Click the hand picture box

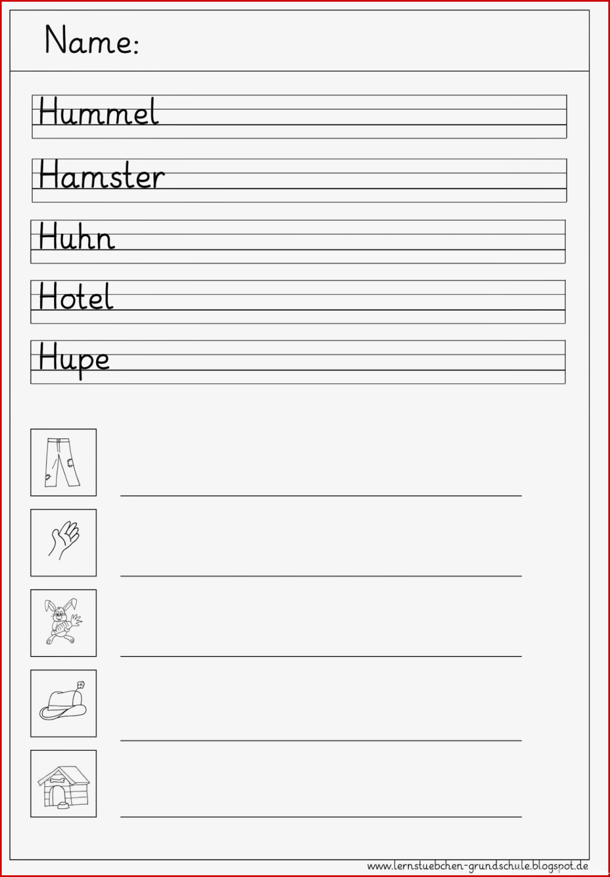(63, 542)
